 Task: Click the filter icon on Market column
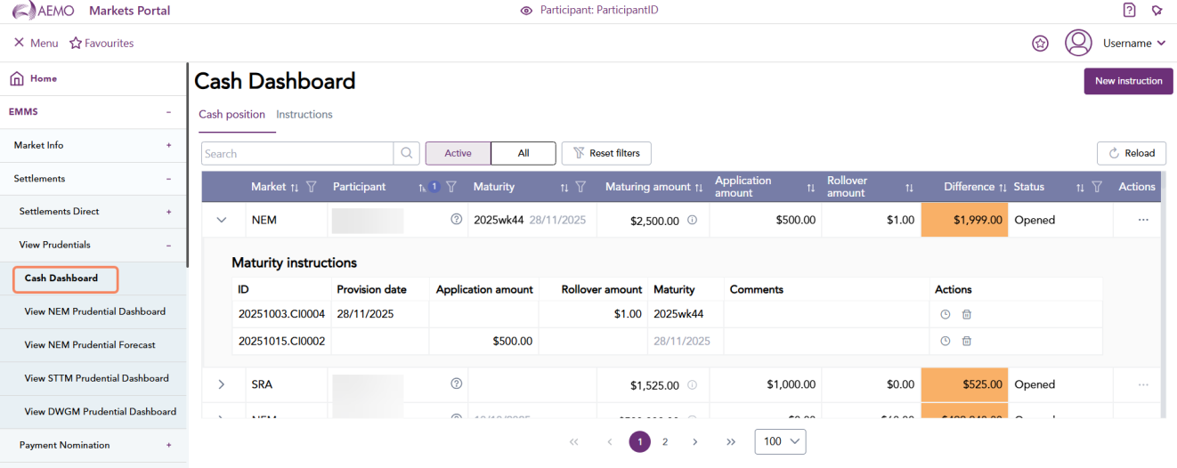pos(311,187)
